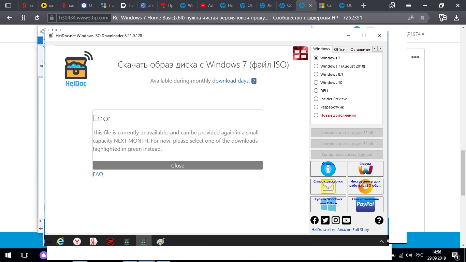Open HeiDoc Twitter icon

325,220
